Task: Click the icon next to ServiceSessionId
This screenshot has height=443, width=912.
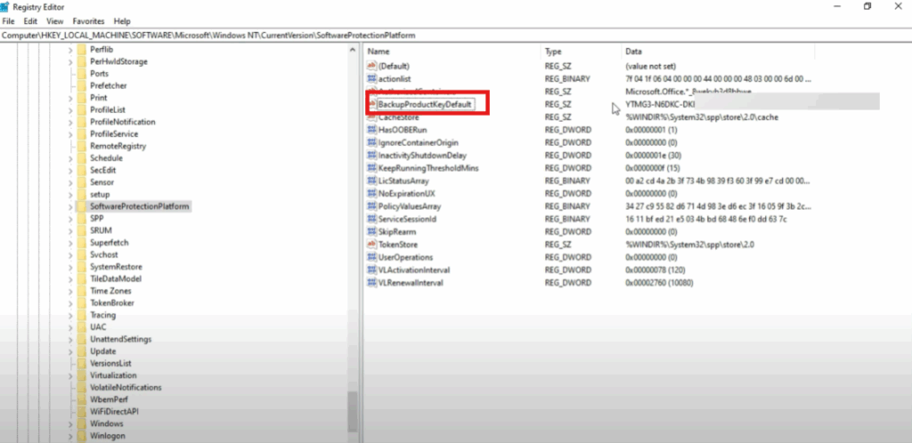Action: [371, 219]
